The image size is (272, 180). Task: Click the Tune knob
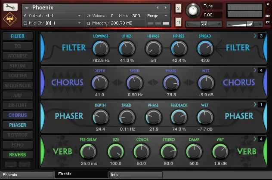pos(192,10)
